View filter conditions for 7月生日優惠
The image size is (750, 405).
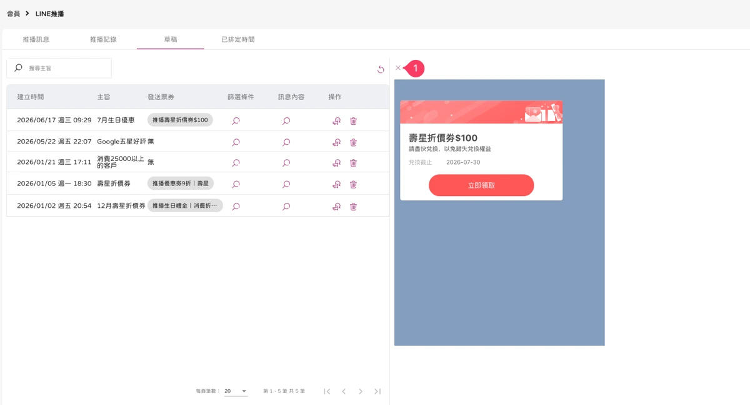(x=236, y=121)
